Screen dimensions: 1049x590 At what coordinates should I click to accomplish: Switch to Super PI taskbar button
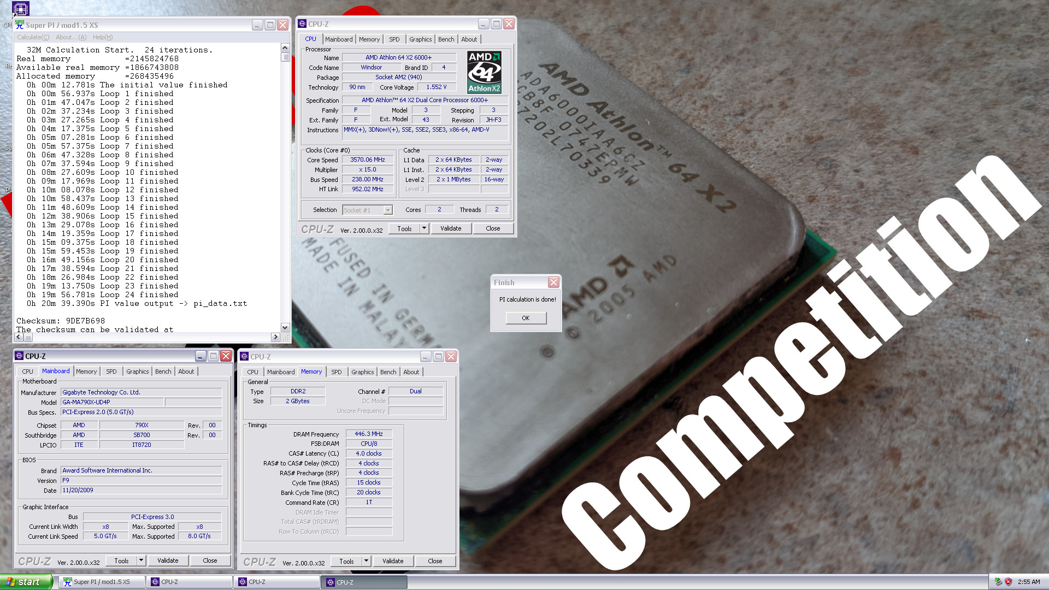(102, 582)
